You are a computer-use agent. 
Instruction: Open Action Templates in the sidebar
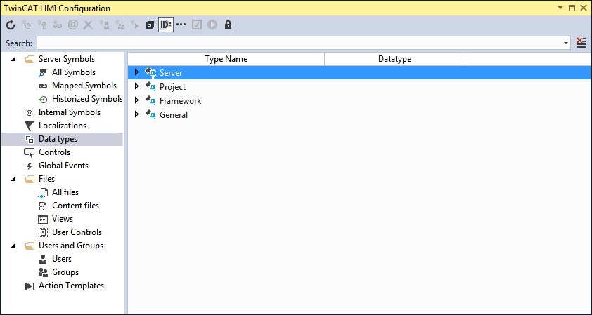point(71,286)
